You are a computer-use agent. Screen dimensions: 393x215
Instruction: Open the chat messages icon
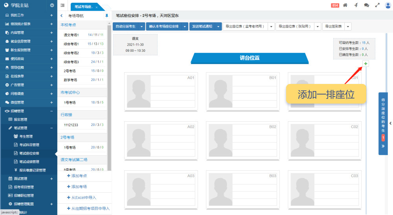[x=367, y=5]
